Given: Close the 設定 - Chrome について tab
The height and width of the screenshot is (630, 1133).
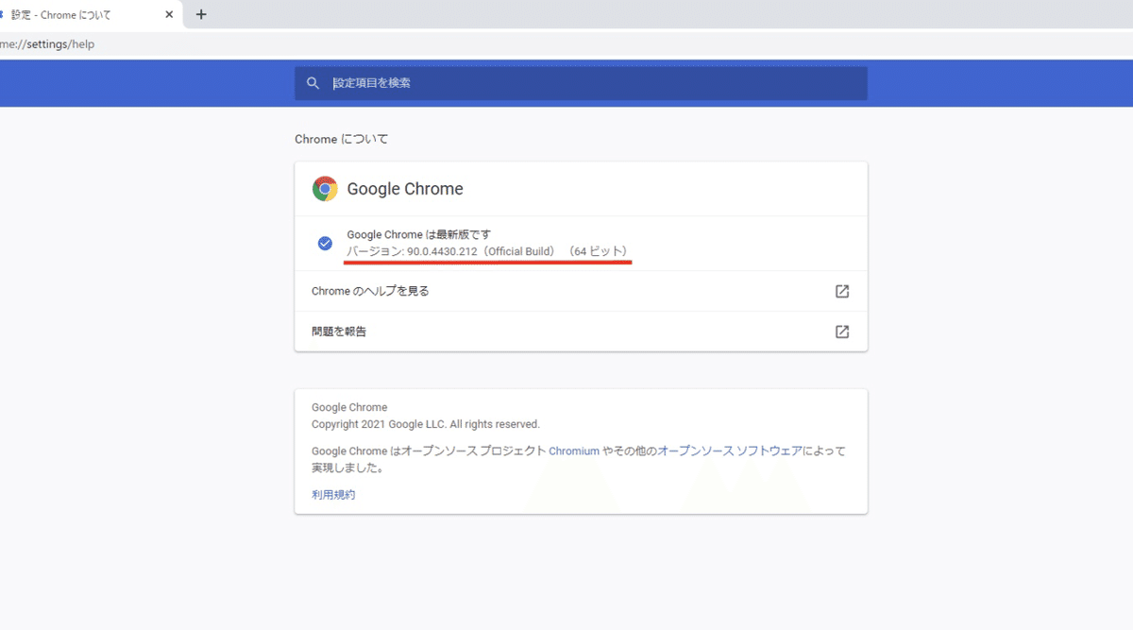Looking at the screenshot, I should (x=169, y=15).
